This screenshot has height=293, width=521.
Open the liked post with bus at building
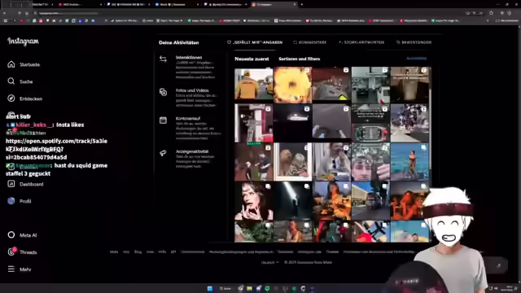370,201
